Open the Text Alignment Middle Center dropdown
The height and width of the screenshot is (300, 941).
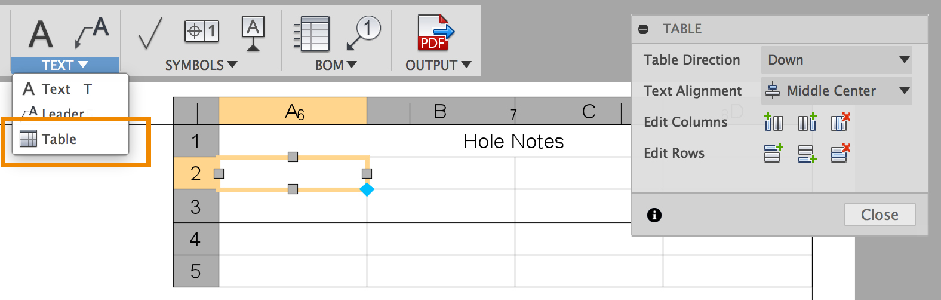click(x=837, y=91)
